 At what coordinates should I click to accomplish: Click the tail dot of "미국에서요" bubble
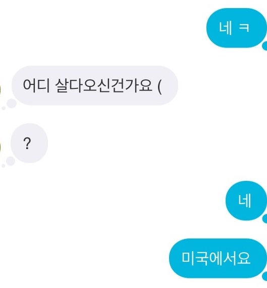pos(264,276)
